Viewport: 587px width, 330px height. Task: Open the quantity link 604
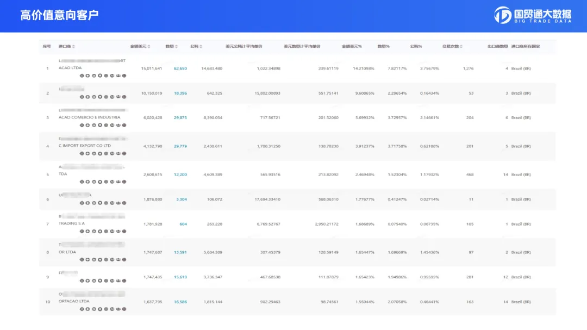(x=183, y=224)
